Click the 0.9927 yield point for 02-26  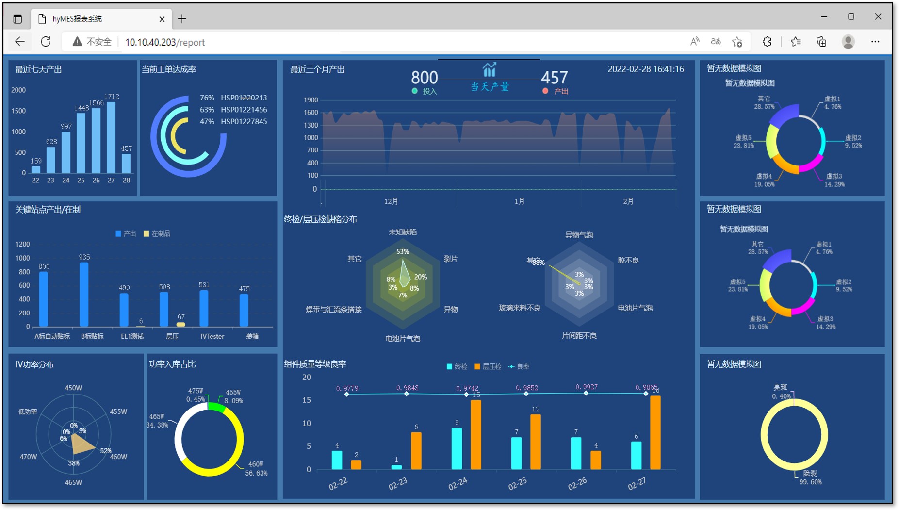pyautogui.click(x=586, y=393)
